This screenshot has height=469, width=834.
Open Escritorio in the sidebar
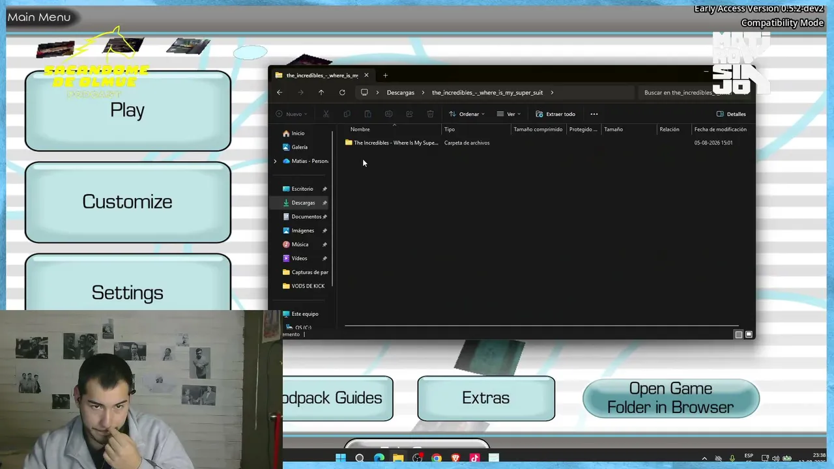point(298,189)
